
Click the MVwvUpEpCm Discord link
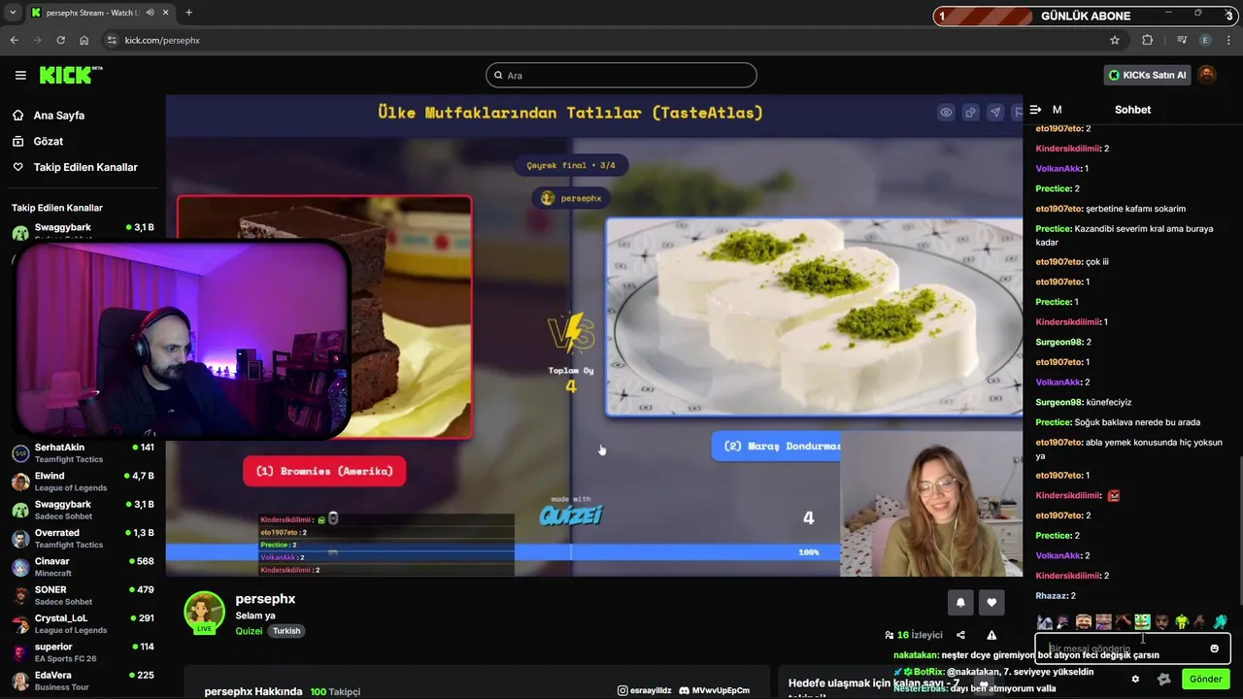pyautogui.click(x=714, y=690)
